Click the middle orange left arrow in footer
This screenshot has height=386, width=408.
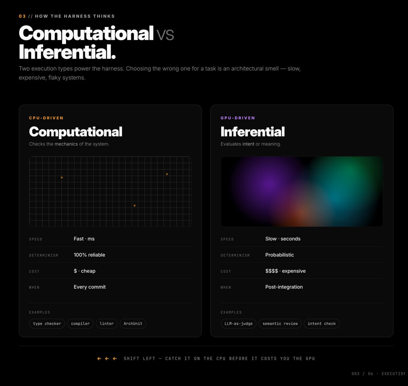107,359
